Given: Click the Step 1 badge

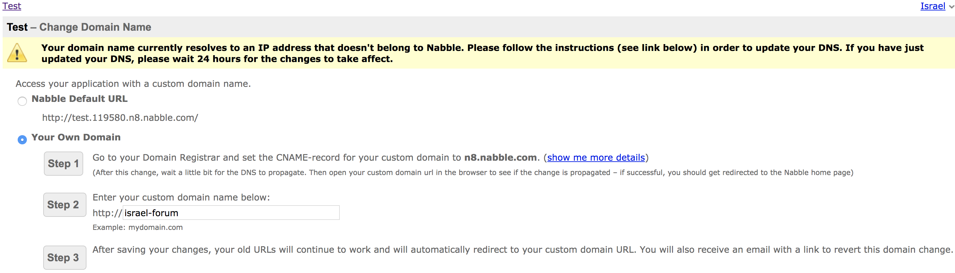Looking at the screenshot, I should [64, 164].
